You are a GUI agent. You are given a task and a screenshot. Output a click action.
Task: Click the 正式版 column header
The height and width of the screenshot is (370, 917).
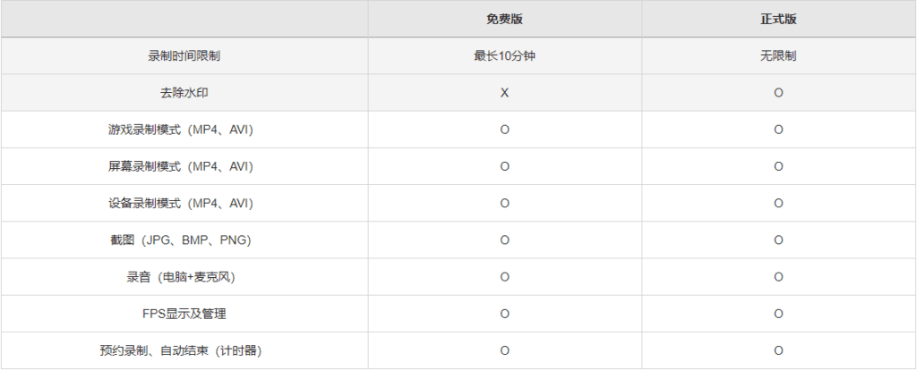[778, 19]
